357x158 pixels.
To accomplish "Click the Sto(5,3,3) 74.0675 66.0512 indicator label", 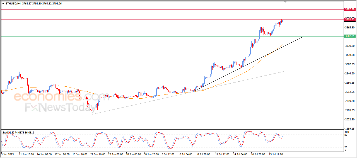I will click(18, 133).
